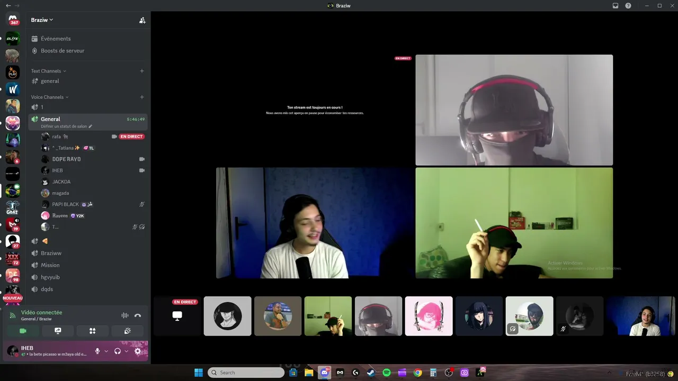This screenshot has height=381, width=678.
Task: Watch rafa's EN DIRECT stream badge
Action: [131, 137]
